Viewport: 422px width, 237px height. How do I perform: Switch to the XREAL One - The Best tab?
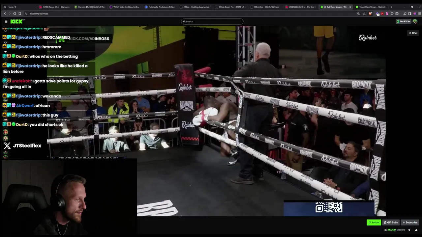pos(301,7)
